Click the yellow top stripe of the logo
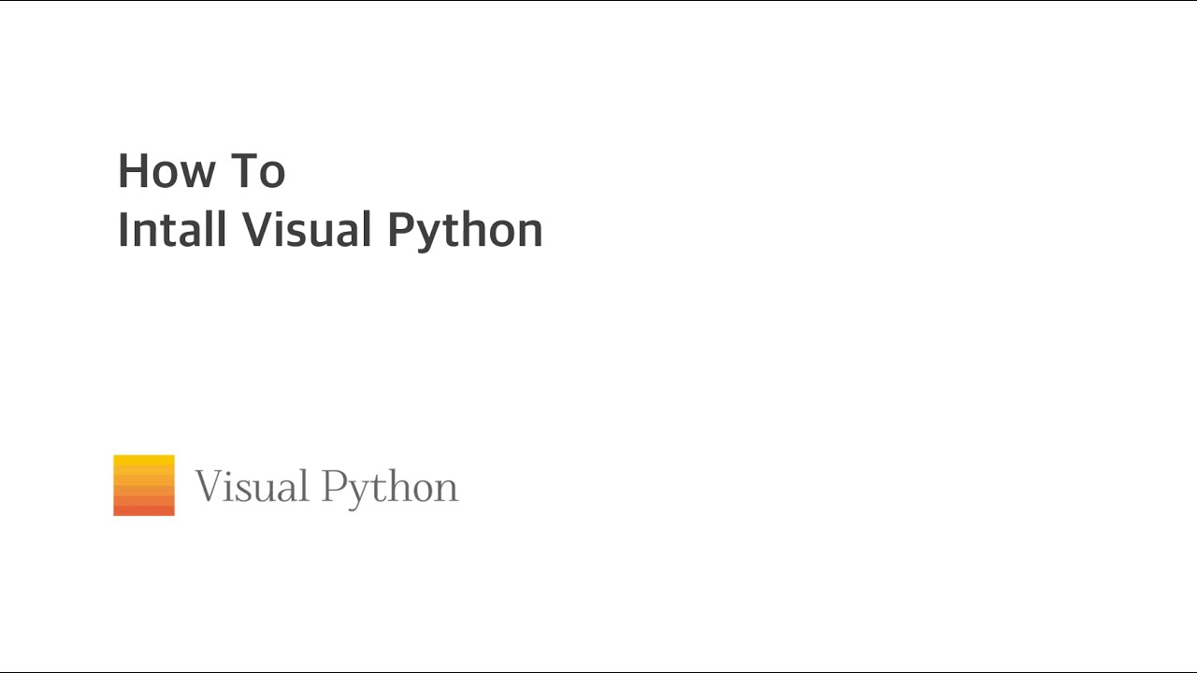Viewport: 1197px width, 673px height. (x=144, y=461)
